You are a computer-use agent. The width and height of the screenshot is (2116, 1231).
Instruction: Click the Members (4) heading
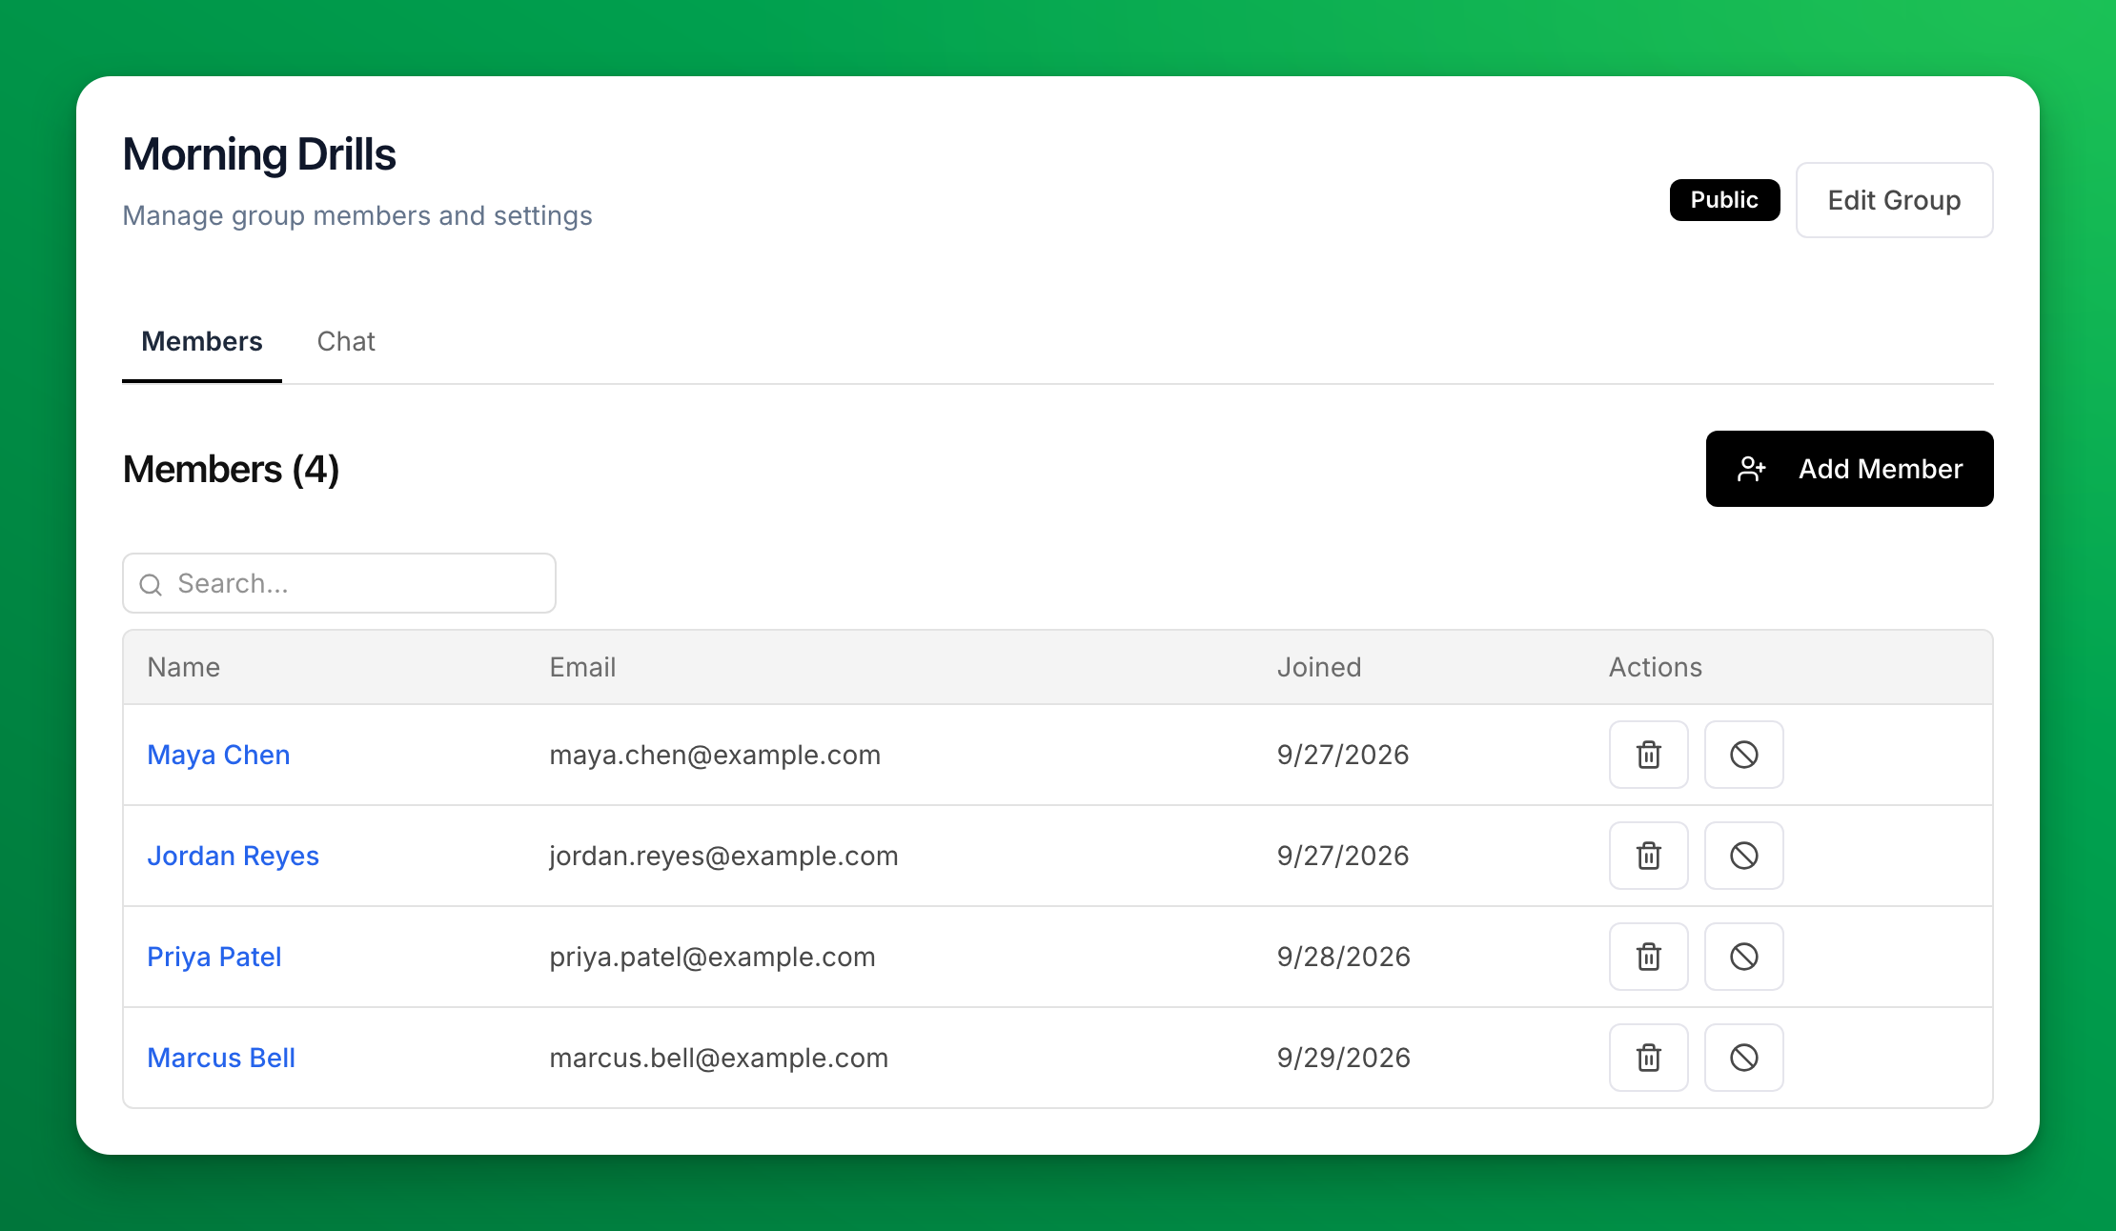point(232,469)
